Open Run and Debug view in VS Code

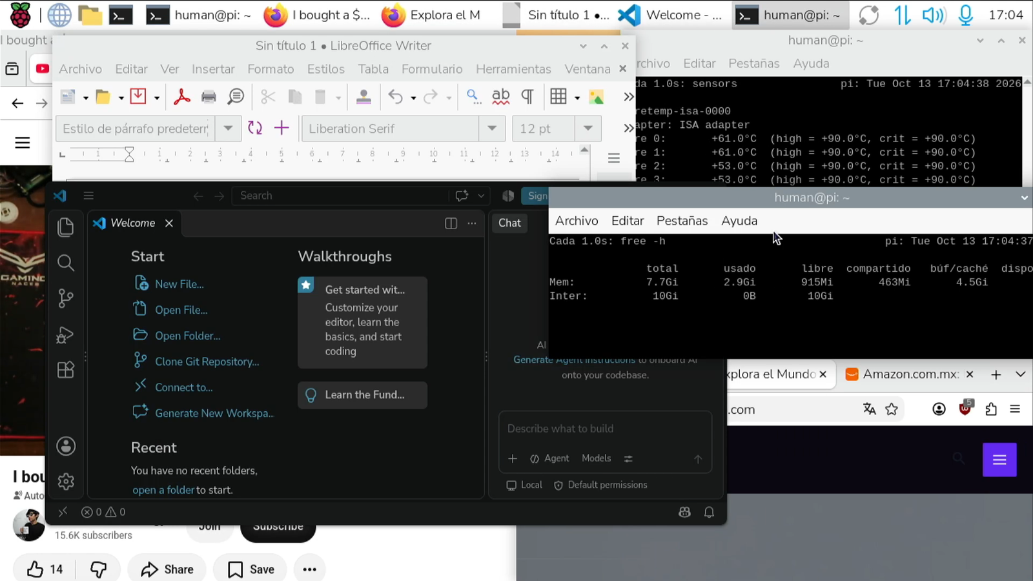pyautogui.click(x=66, y=334)
